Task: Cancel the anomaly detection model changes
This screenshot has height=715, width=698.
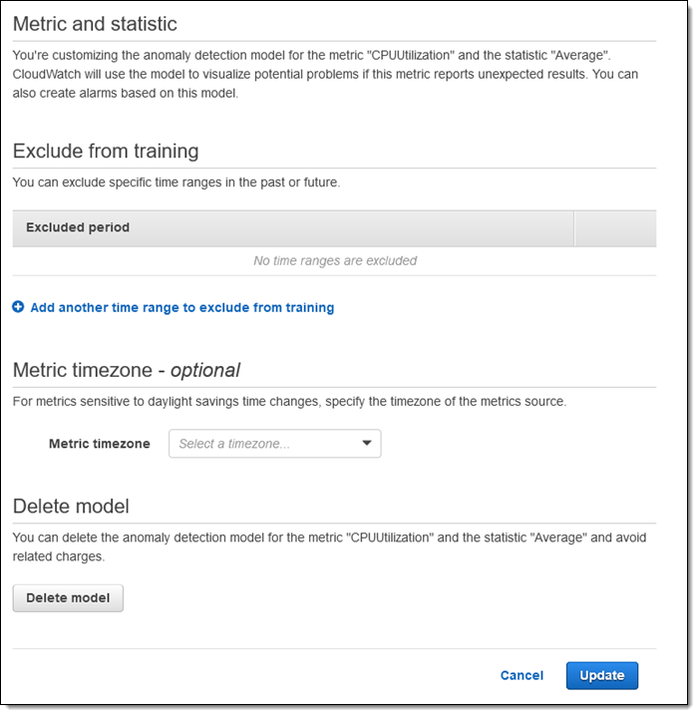Action: pos(522,675)
